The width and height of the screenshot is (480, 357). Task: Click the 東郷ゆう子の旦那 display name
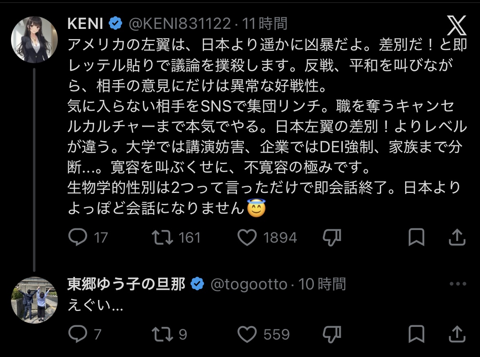[126, 284]
